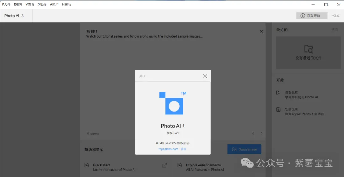Click the 观看教程 play icon
Viewport: 344px width, 177px height.
[x=278, y=92]
